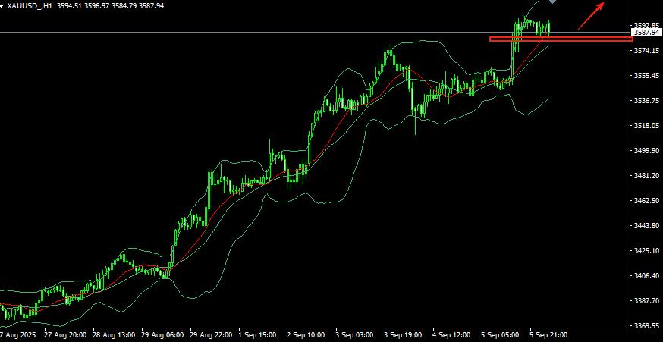Screen dimensions: 663x342
Task: Click the 4 Sep 12:00 time label
Action: [451, 334]
